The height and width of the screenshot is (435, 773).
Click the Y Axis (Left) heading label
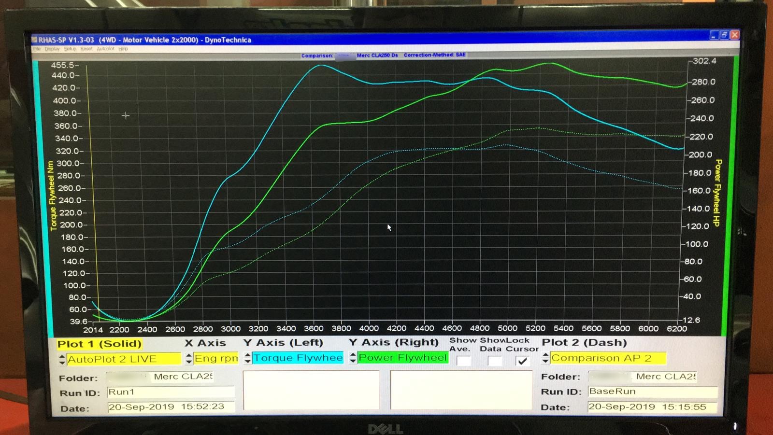pos(283,342)
